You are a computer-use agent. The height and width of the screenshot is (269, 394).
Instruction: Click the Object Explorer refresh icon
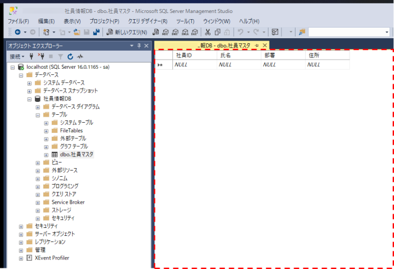tap(70, 57)
